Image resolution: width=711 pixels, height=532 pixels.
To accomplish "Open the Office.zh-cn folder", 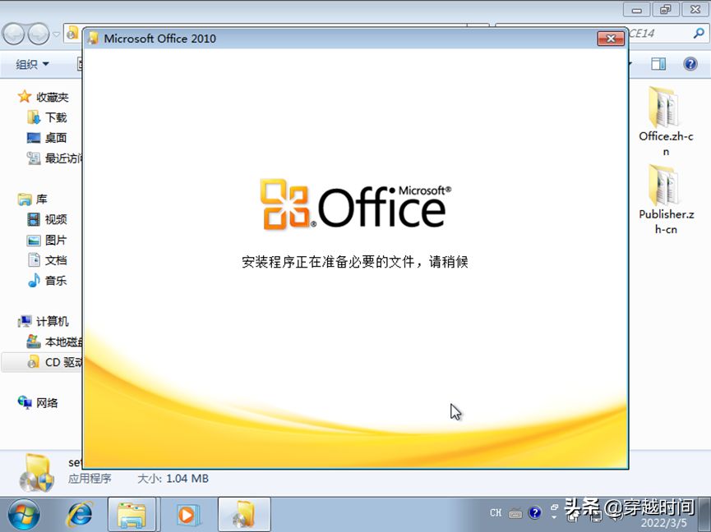I will [x=666, y=121].
